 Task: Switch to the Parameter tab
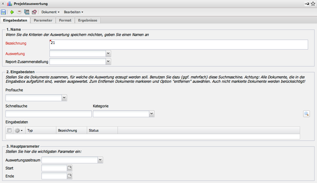point(43,20)
